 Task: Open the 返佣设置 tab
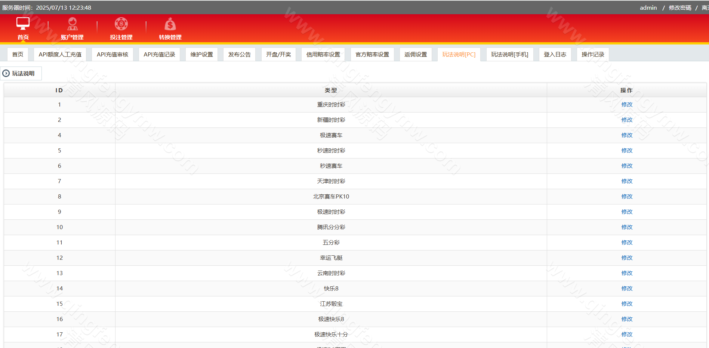click(415, 55)
